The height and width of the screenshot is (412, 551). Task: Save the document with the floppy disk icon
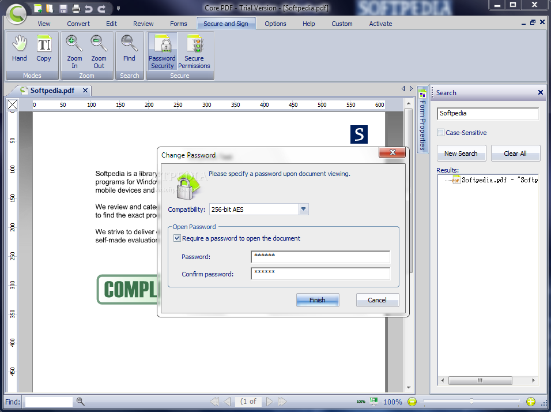63,9
